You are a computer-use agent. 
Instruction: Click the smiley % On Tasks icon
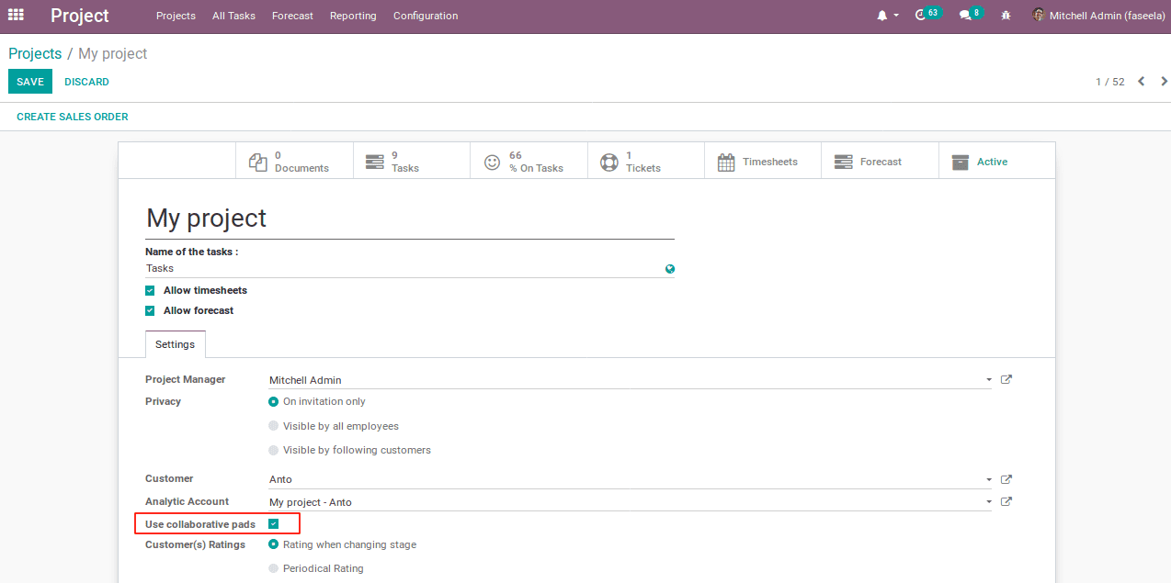pos(493,163)
